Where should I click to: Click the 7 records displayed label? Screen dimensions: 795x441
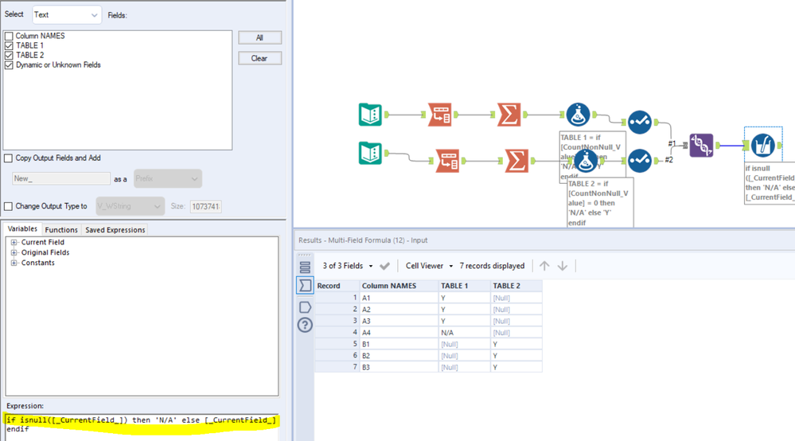pyautogui.click(x=492, y=266)
